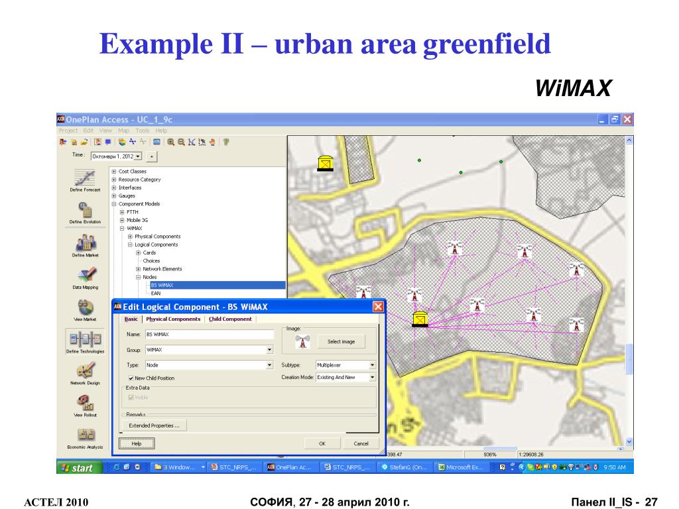Viewport: 679px width, 509px height.
Task: Expand the Mobile 3G component model
Action: (122, 220)
